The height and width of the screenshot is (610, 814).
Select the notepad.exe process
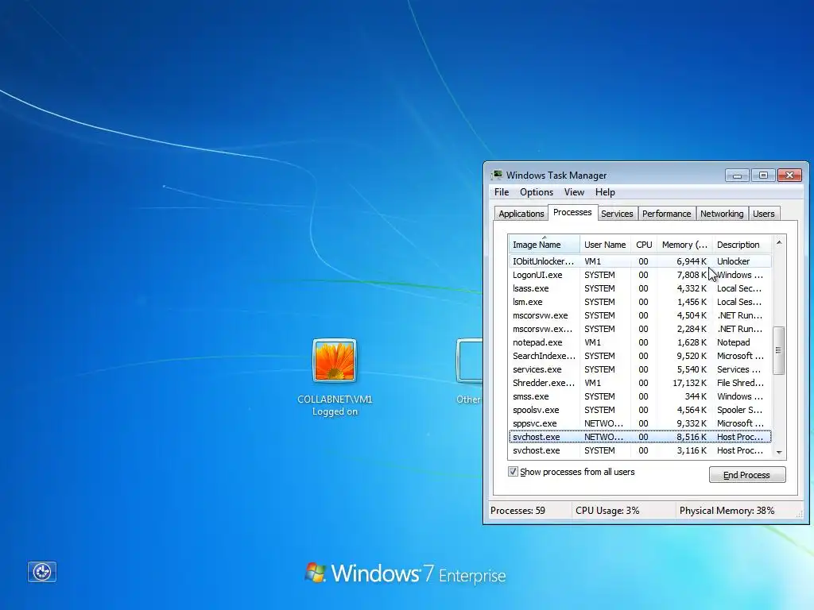(640, 342)
